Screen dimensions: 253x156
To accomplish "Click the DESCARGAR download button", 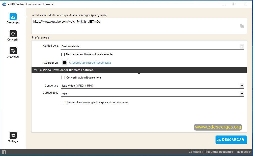I will coord(231,140).
